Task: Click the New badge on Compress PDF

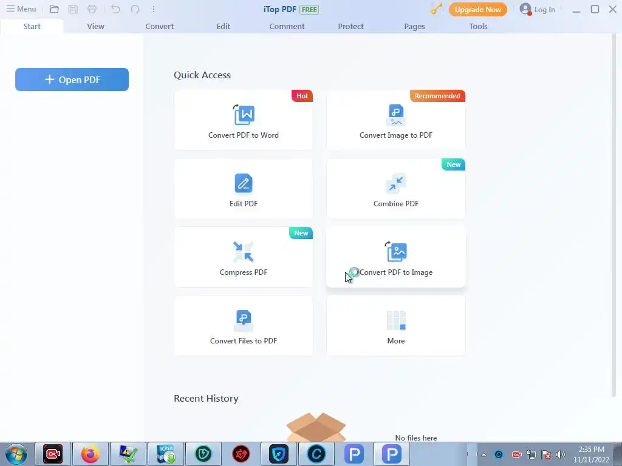Action: coord(301,233)
